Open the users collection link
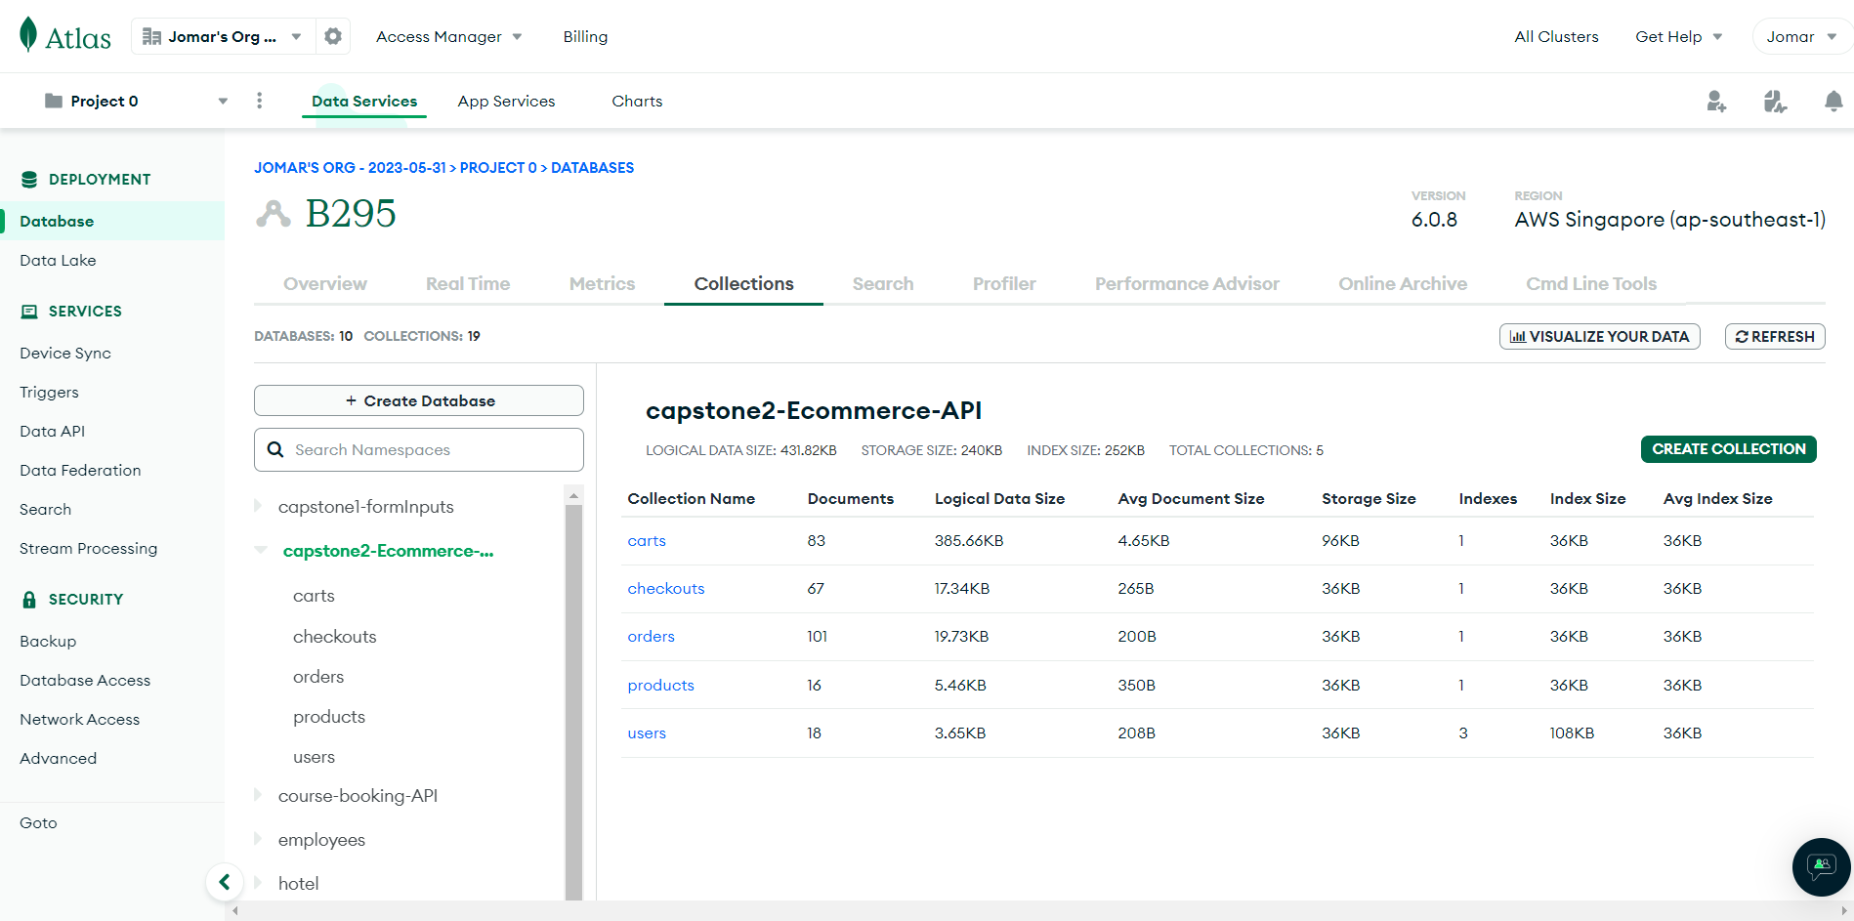1854x921 pixels. click(x=647, y=733)
